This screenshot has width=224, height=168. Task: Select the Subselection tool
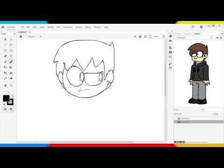11,39
